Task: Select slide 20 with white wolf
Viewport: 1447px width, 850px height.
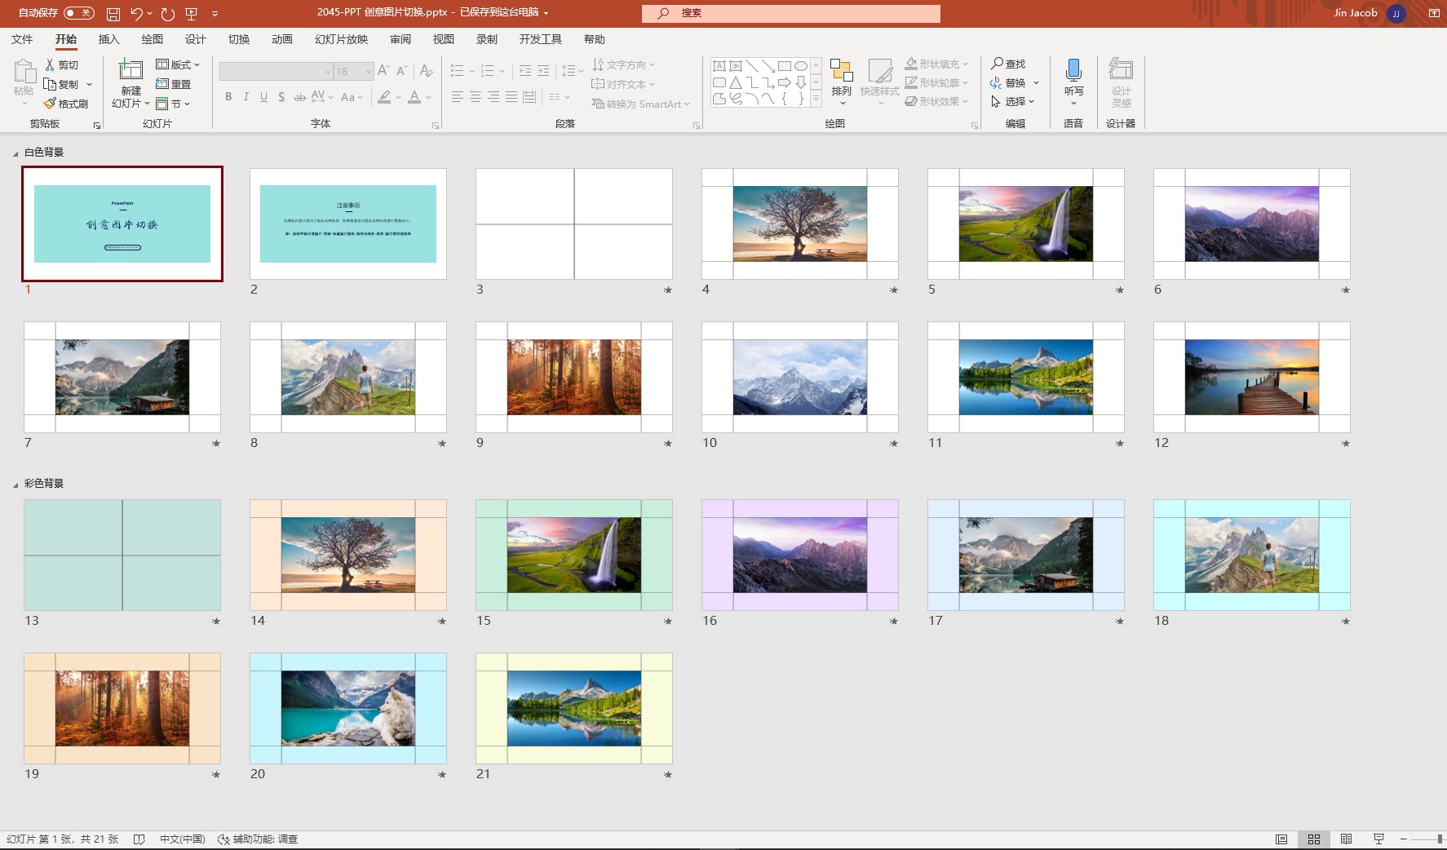Action: 348,708
